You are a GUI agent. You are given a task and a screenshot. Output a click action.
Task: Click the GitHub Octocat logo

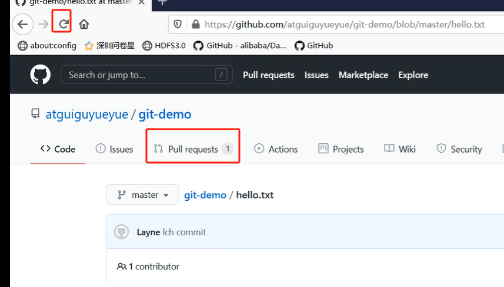[x=40, y=75]
